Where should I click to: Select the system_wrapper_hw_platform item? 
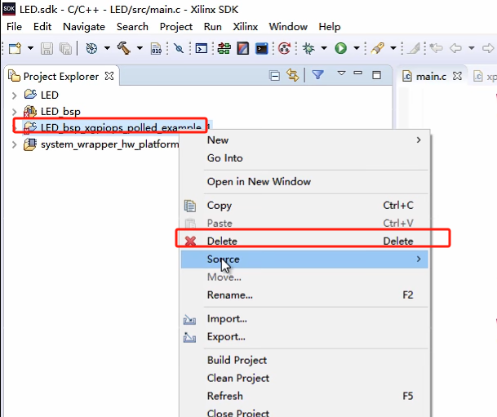pyautogui.click(x=109, y=144)
